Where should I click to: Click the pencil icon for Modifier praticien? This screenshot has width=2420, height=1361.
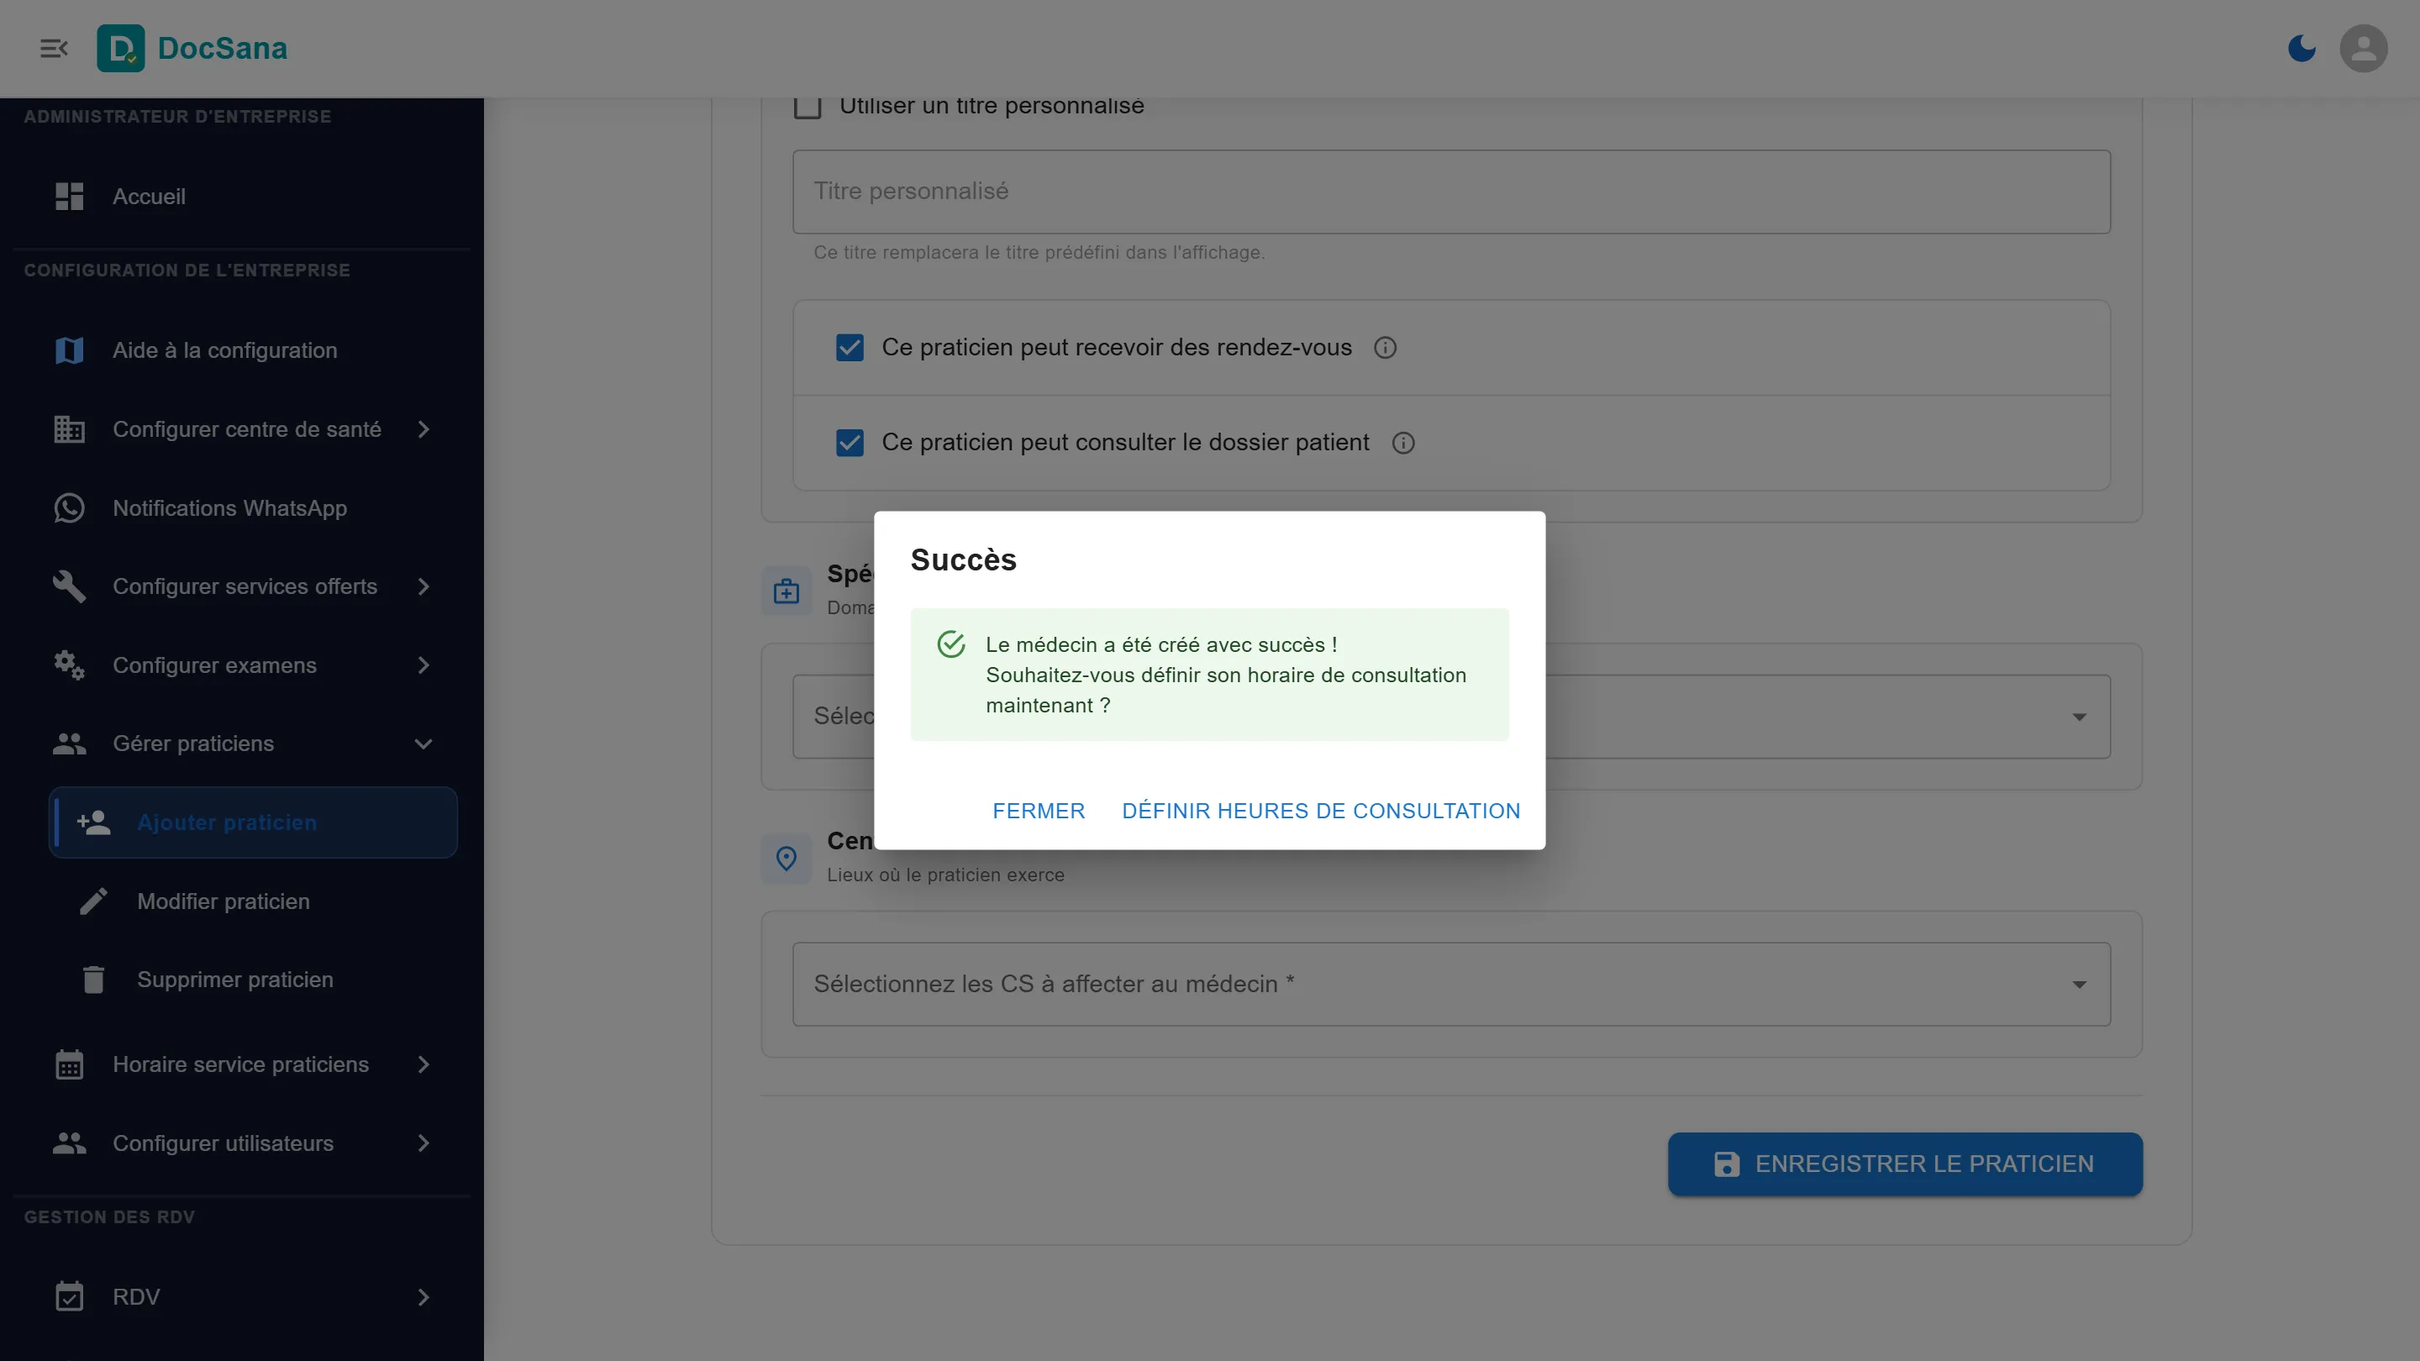click(x=93, y=901)
